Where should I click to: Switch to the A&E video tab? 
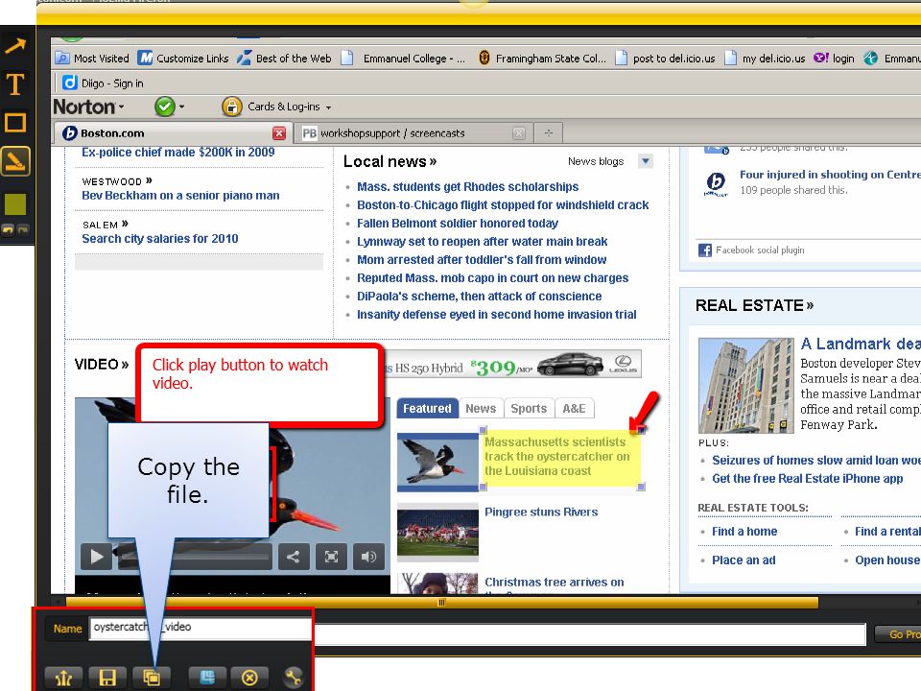[x=574, y=409]
